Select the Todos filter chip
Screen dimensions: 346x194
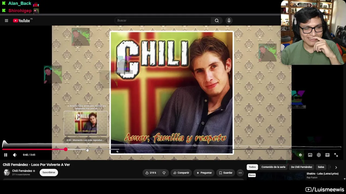pos(252,167)
